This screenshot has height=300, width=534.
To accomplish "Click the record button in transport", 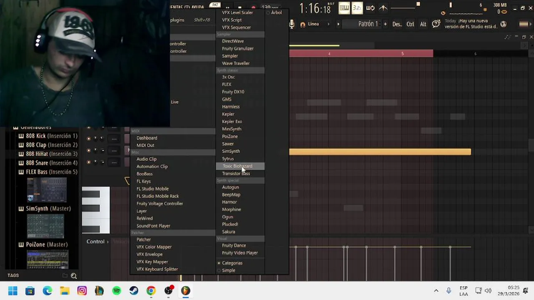I will click(x=253, y=7).
